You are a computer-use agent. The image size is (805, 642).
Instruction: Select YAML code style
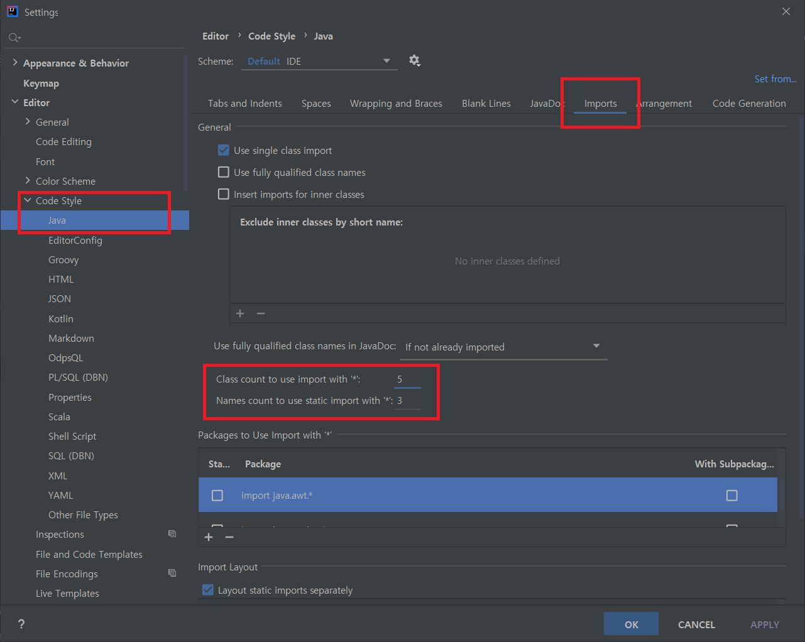tap(61, 495)
